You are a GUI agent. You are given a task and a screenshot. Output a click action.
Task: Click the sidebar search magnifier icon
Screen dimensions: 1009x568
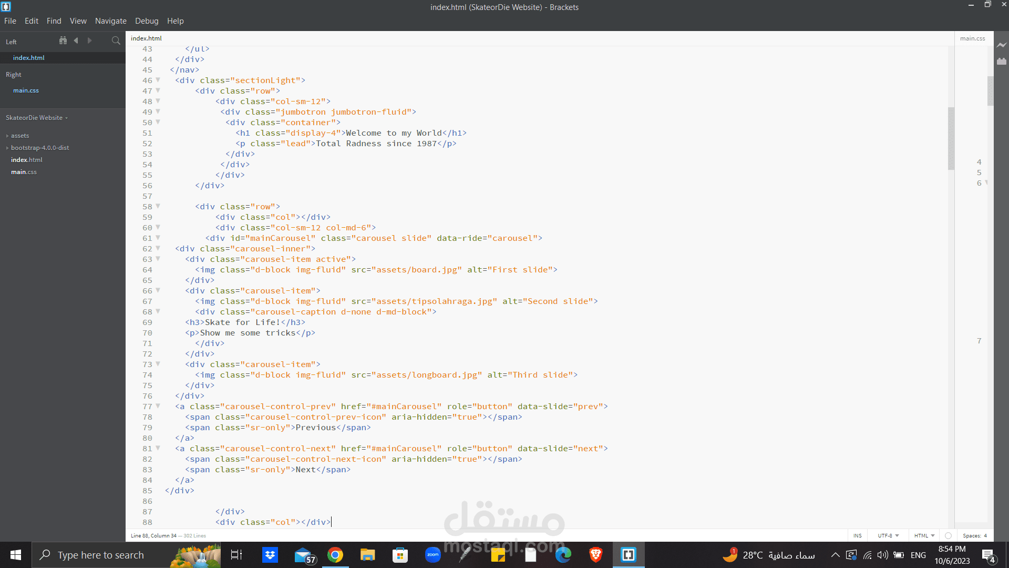116,40
